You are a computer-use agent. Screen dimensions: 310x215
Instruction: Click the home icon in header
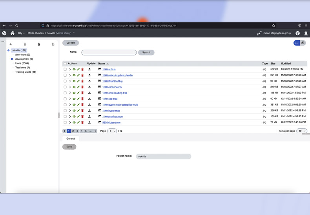(x=13, y=33)
